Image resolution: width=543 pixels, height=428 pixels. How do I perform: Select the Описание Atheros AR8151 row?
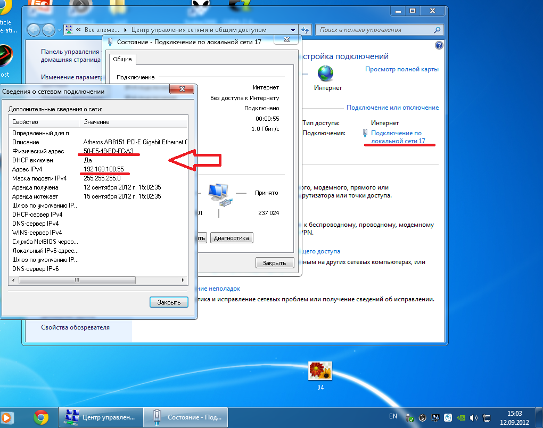coord(98,142)
